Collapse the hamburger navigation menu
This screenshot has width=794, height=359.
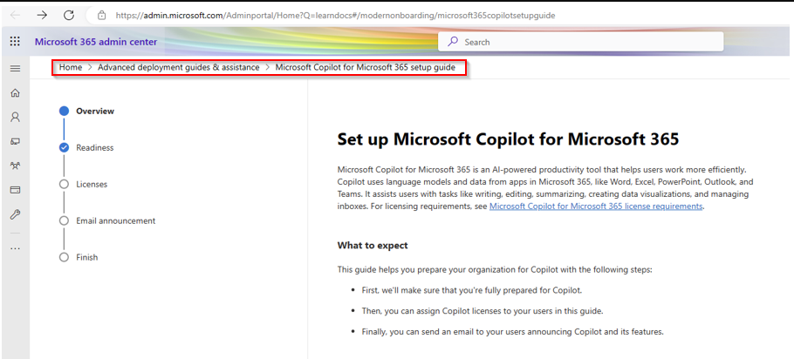[x=15, y=68]
